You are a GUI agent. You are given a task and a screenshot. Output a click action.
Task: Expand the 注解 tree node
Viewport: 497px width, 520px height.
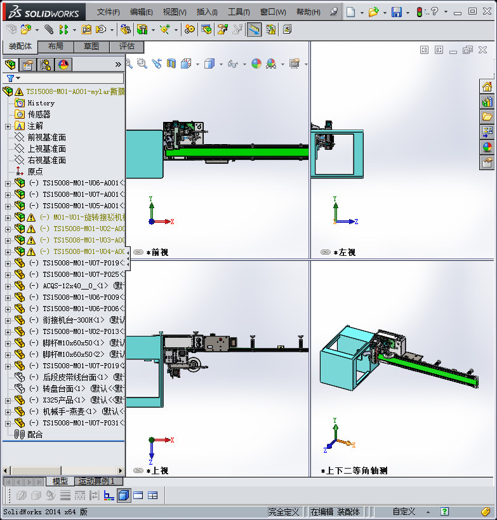pos(8,126)
